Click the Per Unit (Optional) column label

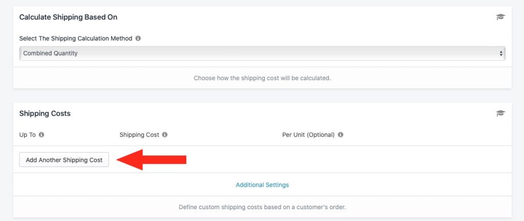click(x=309, y=135)
